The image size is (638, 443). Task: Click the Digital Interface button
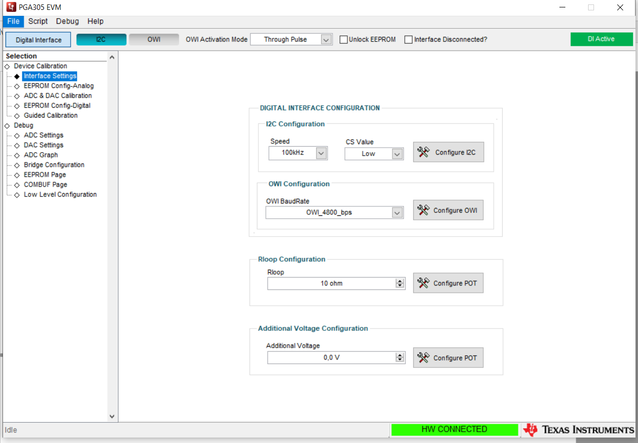click(x=39, y=40)
